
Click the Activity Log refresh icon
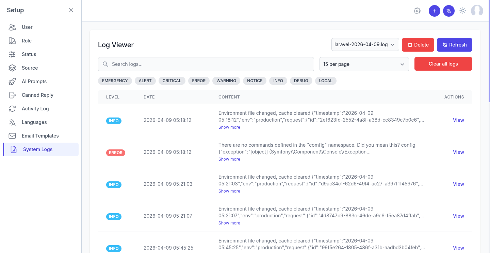pyautogui.click(x=12, y=109)
